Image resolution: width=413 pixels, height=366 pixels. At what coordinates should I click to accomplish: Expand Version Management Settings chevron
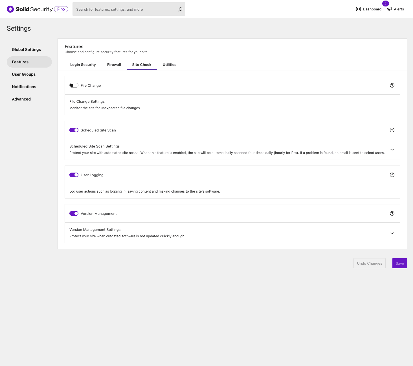pyautogui.click(x=392, y=233)
